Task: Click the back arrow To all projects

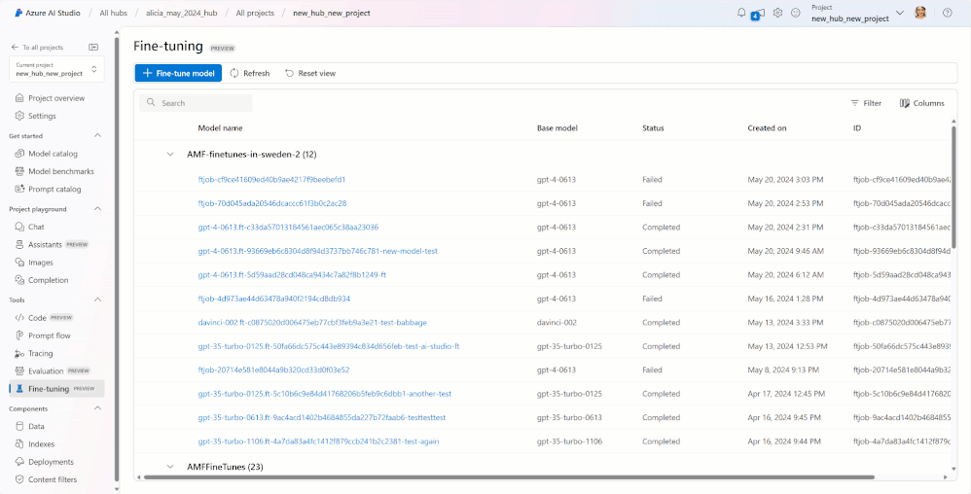Action: pyautogui.click(x=15, y=47)
